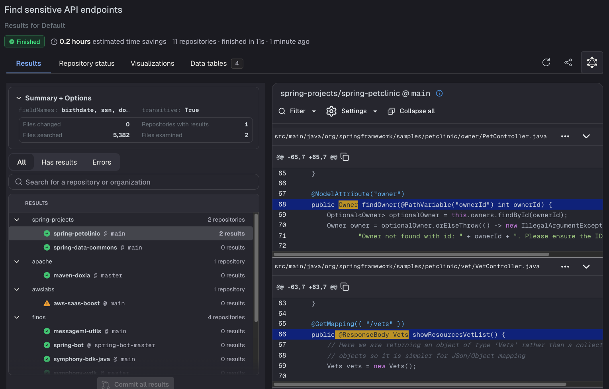Click the Filter magnifier icon

[282, 111]
